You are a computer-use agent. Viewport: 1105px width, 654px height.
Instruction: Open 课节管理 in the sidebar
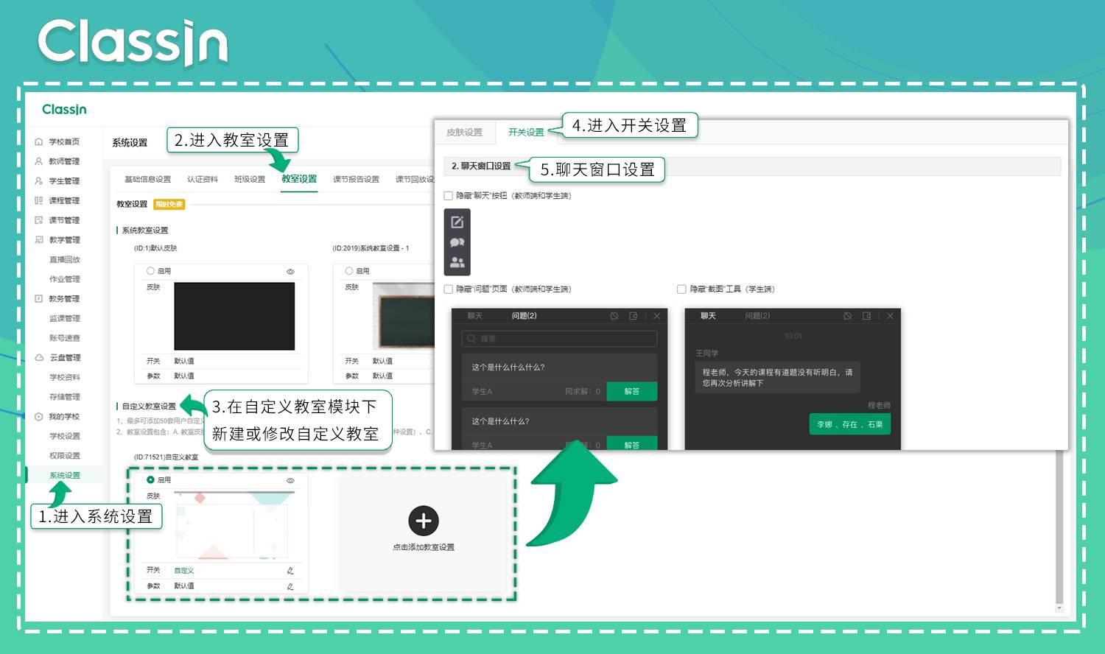tap(64, 220)
